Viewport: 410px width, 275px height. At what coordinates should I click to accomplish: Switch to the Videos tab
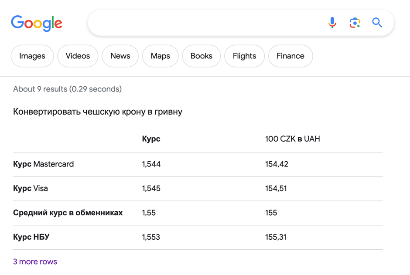click(78, 56)
